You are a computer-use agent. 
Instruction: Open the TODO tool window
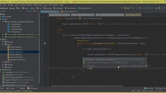pyautogui.click(x=2, y=88)
